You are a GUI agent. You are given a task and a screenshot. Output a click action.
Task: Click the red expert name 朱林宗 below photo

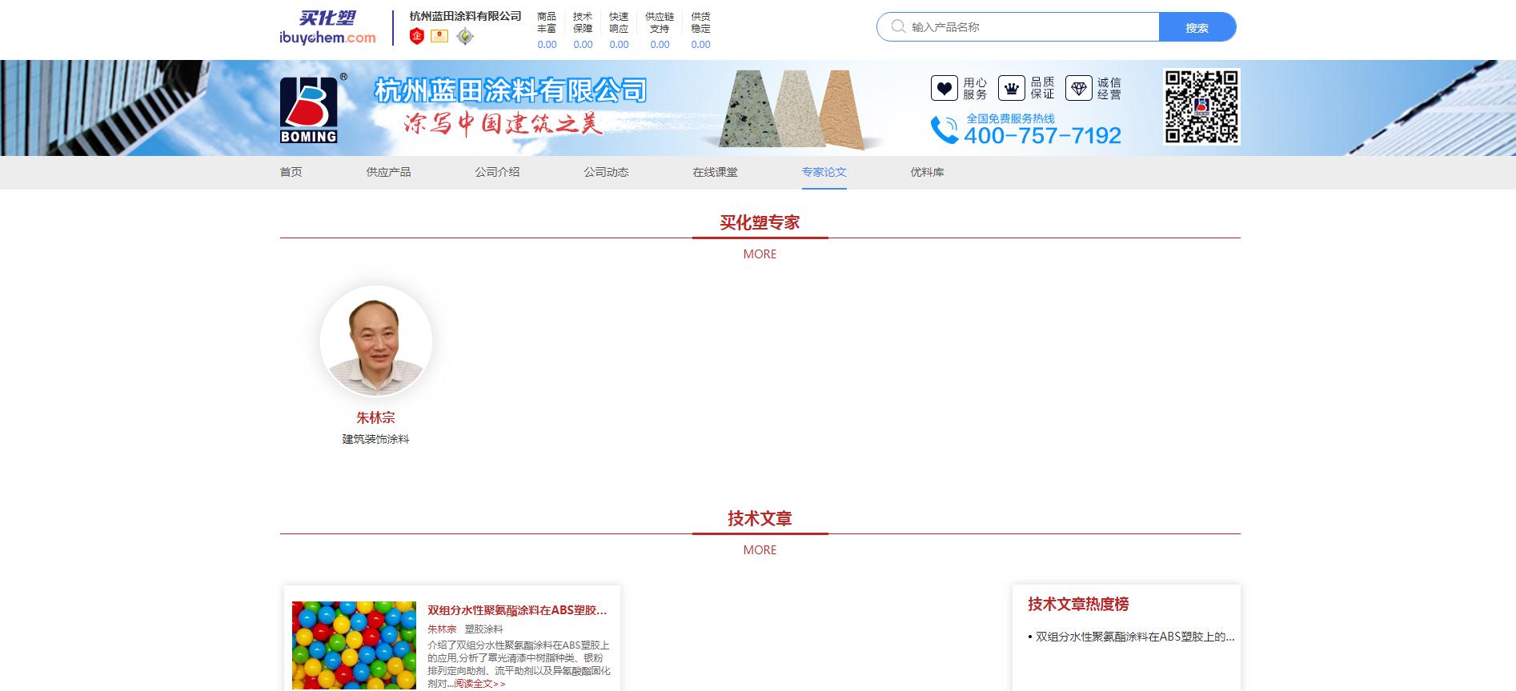(x=376, y=417)
